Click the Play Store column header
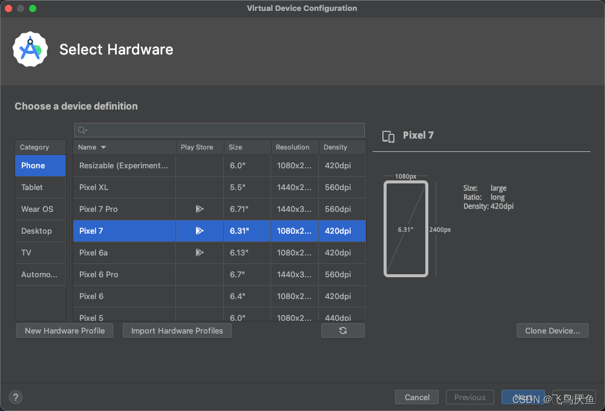605x411 pixels. [200, 147]
